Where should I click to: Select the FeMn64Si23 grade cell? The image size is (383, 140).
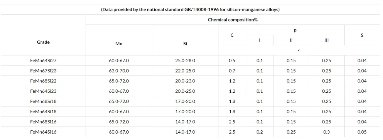43,91
